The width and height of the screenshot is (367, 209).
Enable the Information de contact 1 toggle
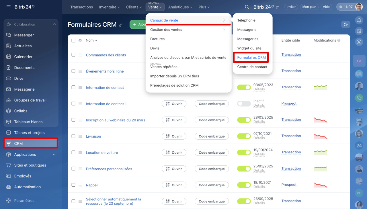point(244,104)
